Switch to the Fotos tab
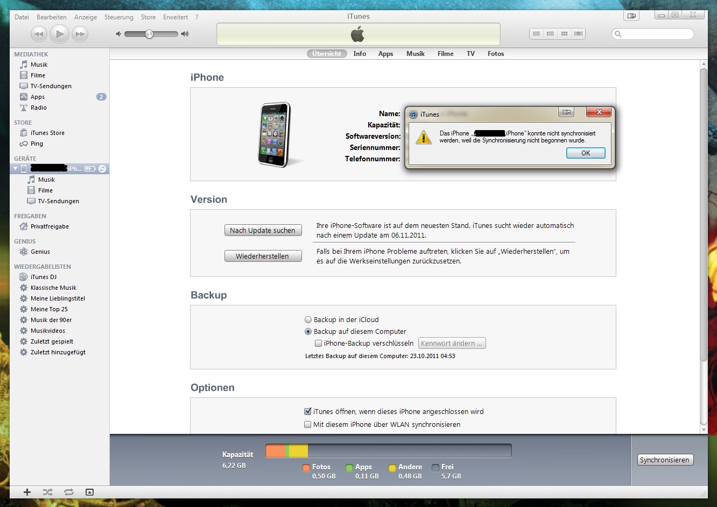Image resolution: width=717 pixels, height=507 pixels. [x=496, y=54]
